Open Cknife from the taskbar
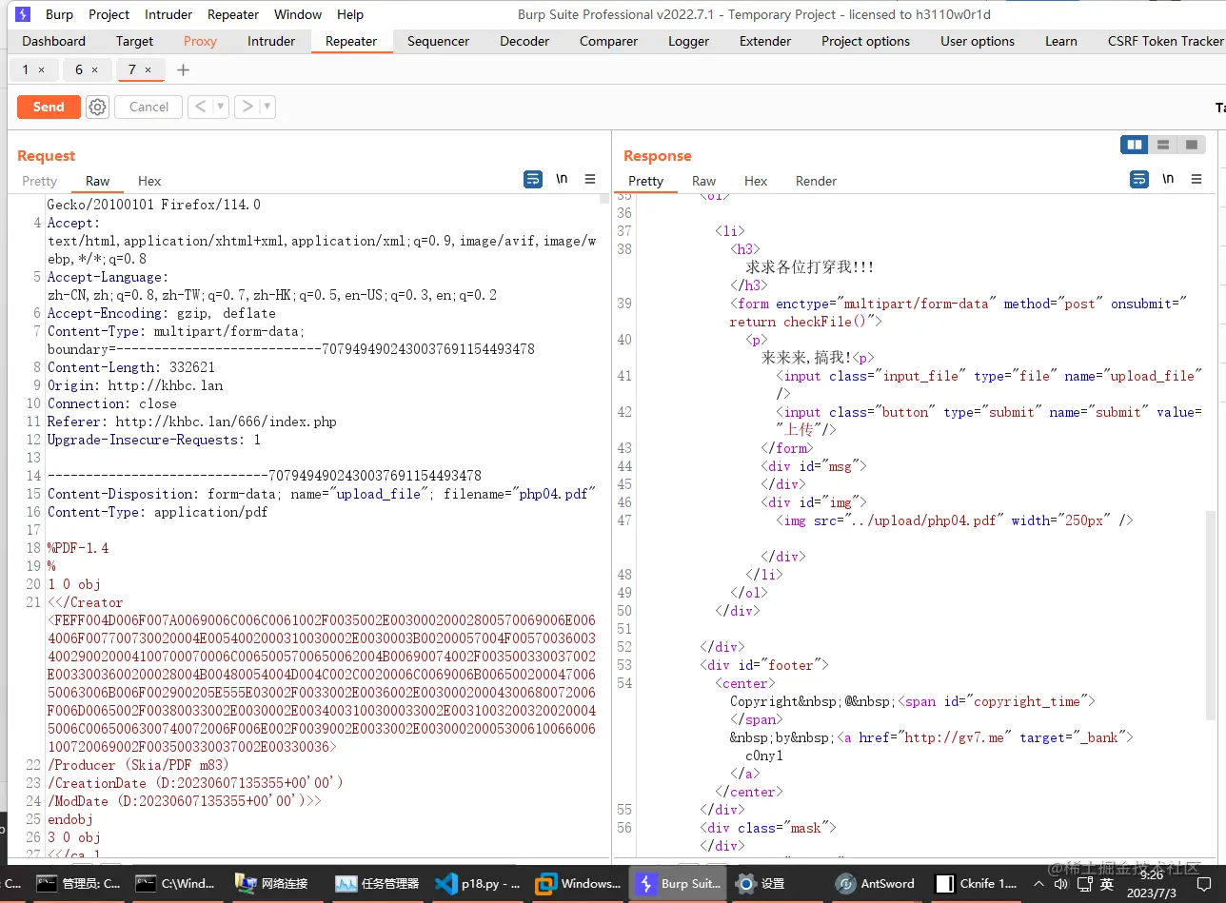This screenshot has height=903, width=1226. pos(977,884)
